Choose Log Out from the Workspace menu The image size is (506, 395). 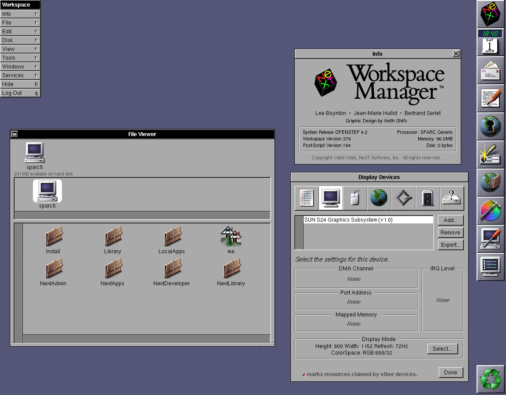[x=20, y=93]
